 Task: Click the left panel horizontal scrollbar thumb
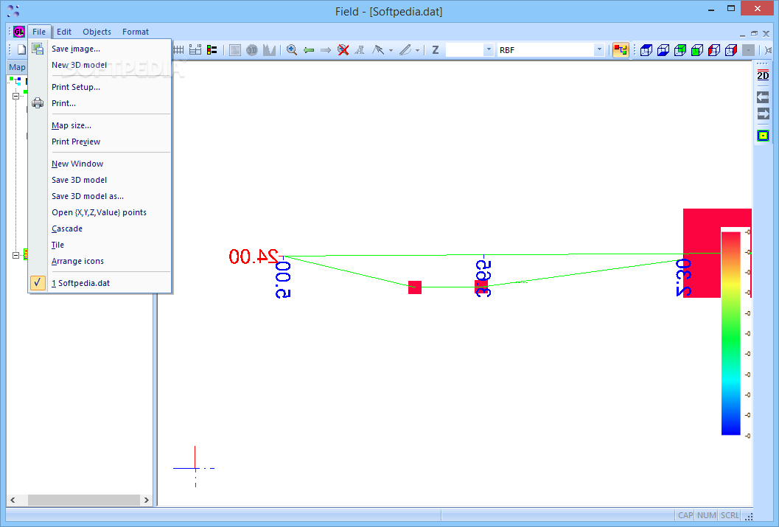pyautogui.click(x=84, y=500)
